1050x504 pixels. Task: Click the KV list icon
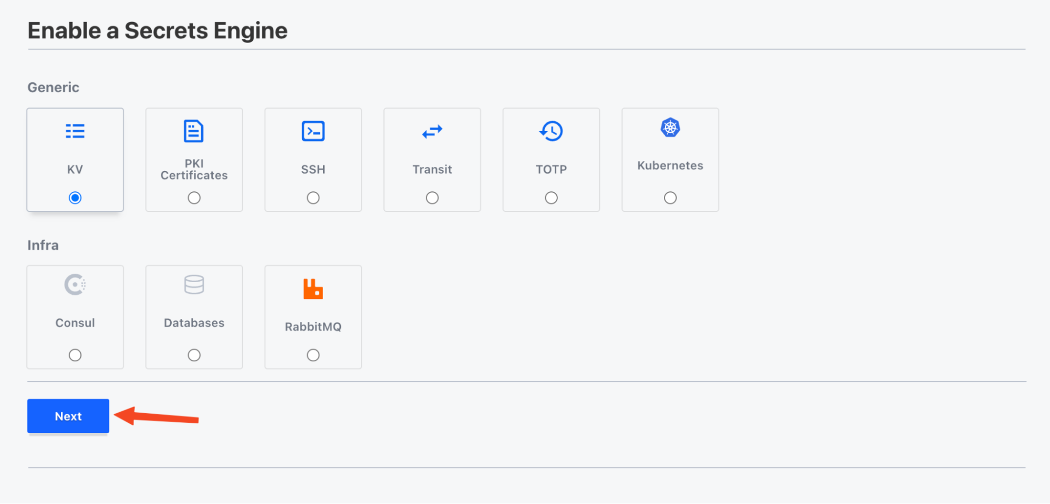coord(75,131)
